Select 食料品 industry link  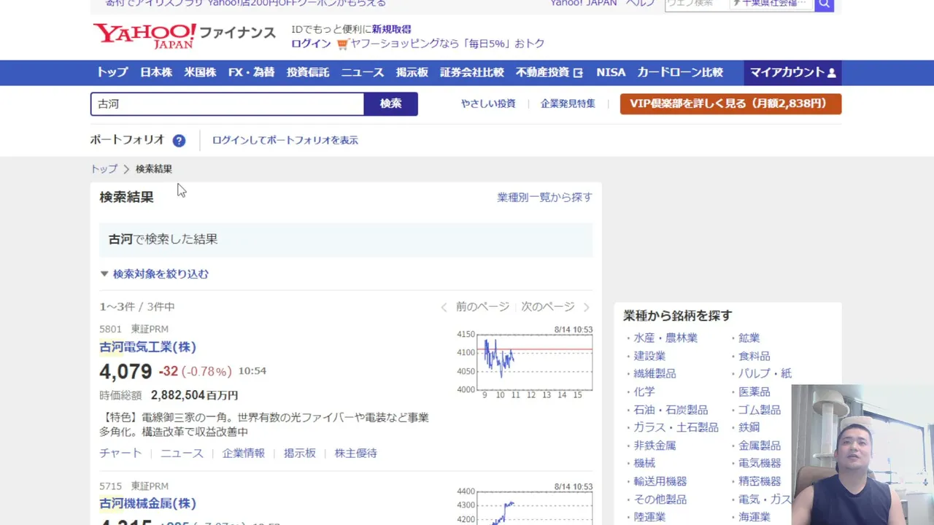(x=754, y=356)
